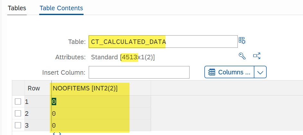Select the NOOFITEMS cell in row 1
303x135 pixels.
tap(90, 102)
